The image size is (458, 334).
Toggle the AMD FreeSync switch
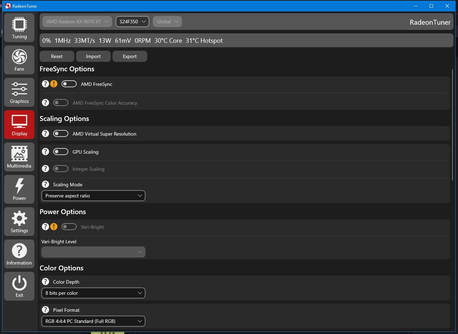(69, 84)
